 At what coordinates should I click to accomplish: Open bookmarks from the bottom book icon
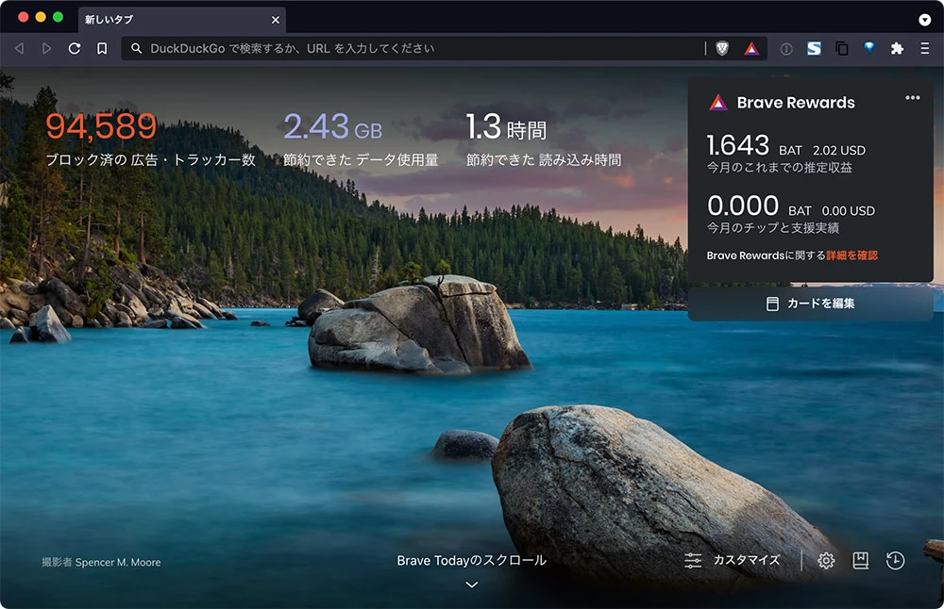tap(860, 561)
